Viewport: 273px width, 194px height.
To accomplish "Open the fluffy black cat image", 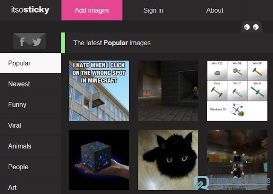I will point(168,160).
